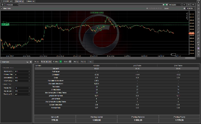Select the Swap row

tap(117, 78)
